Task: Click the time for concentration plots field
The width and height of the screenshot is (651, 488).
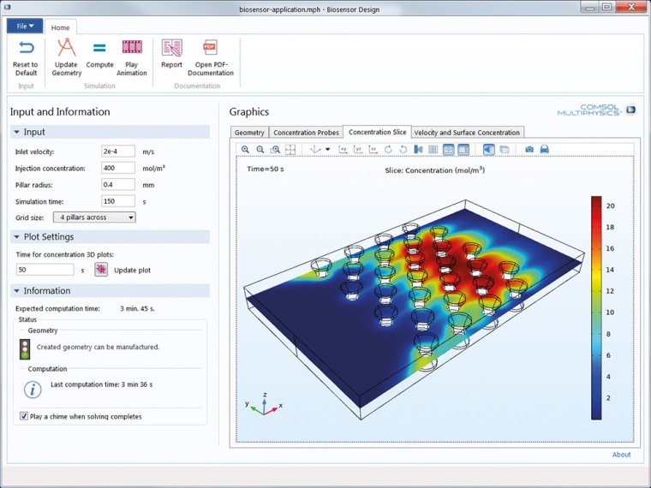Action: (x=45, y=270)
